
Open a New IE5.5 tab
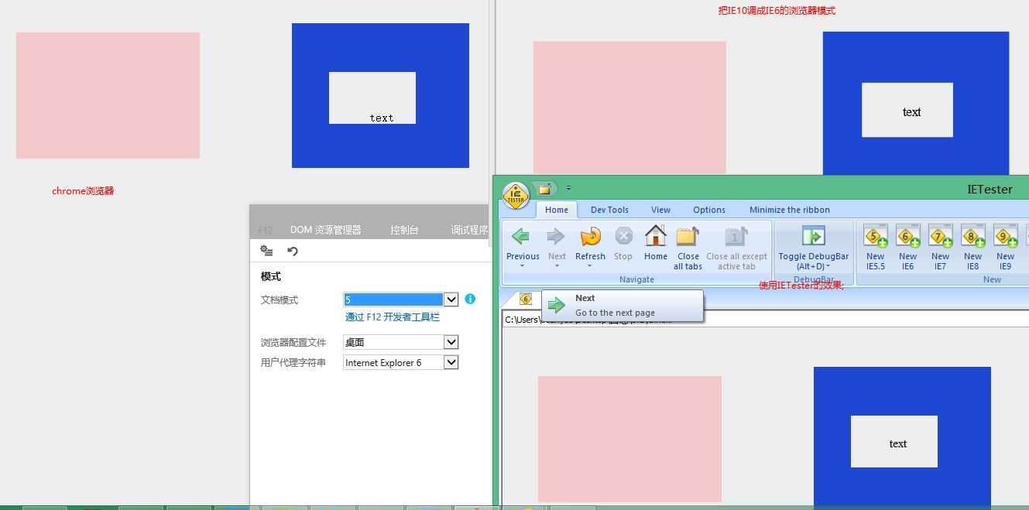click(876, 237)
